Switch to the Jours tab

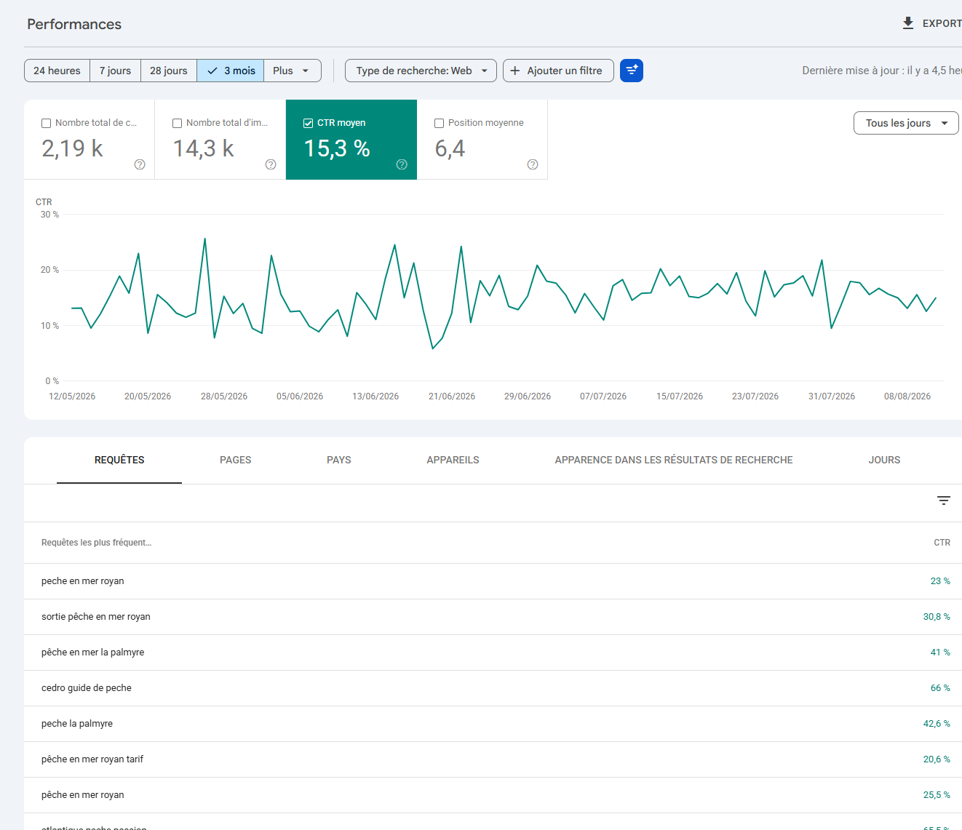coord(884,460)
